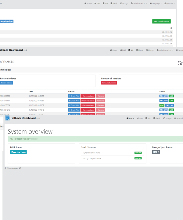Create Alias for index dated 05/12/2022 05:30:09

coord(74,105)
